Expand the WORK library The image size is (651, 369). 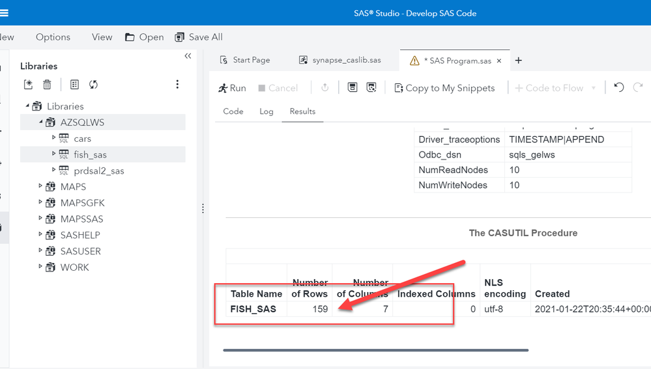[40, 266]
